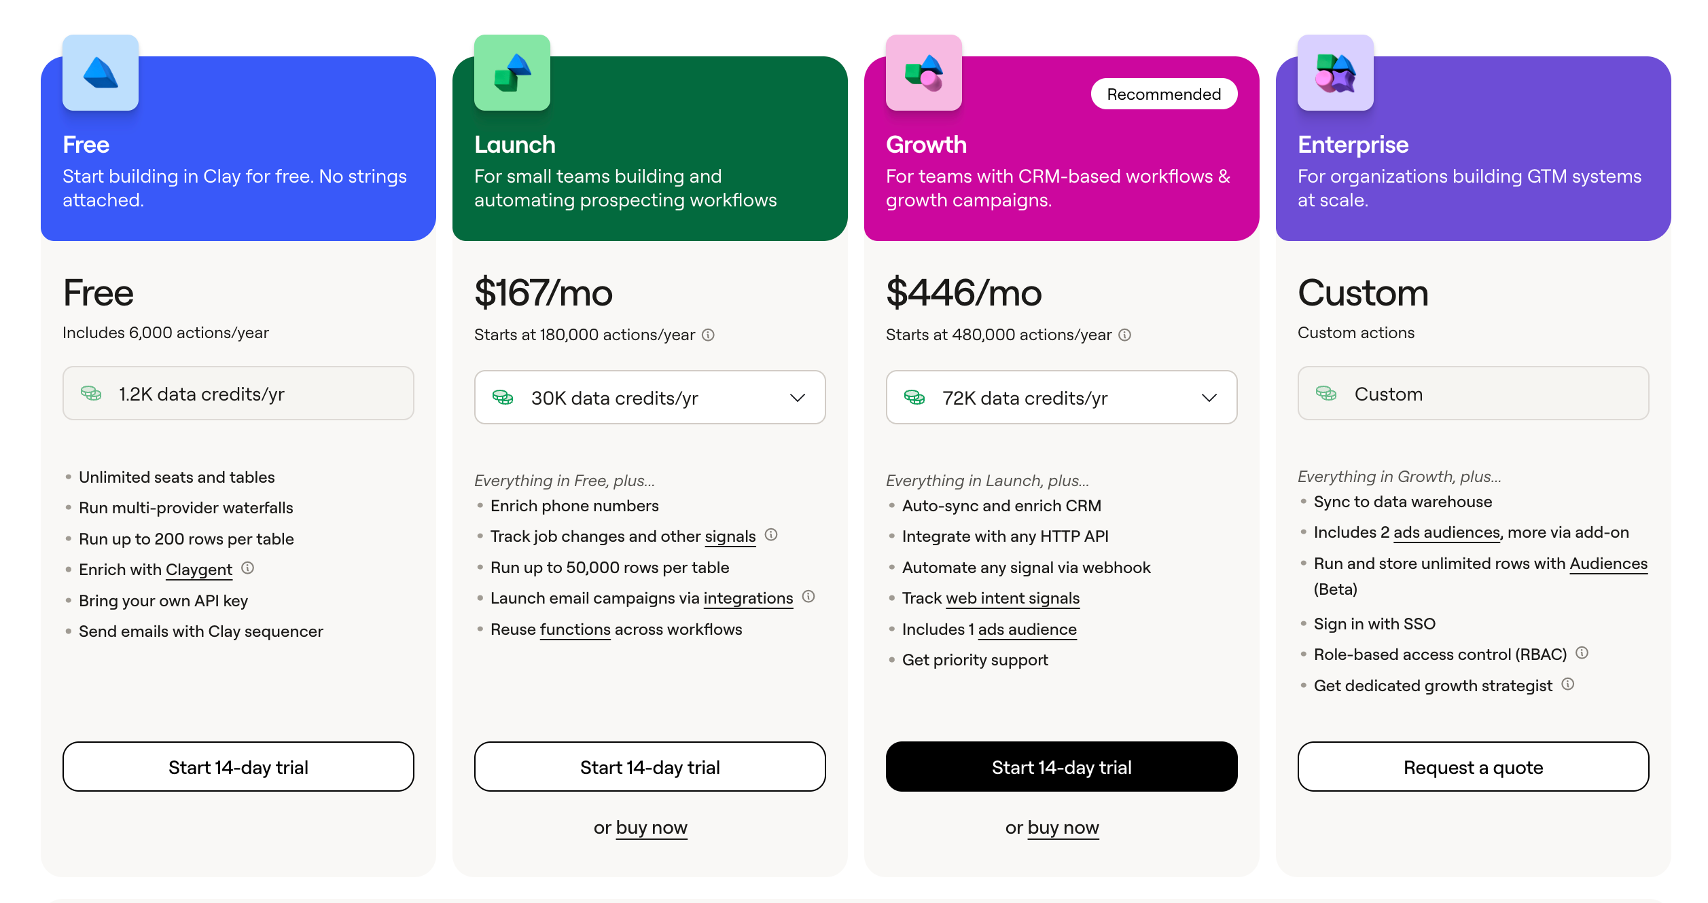Click Request a quote button
The height and width of the screenshot is (903, 1708).
click(x=1474, y=767)
